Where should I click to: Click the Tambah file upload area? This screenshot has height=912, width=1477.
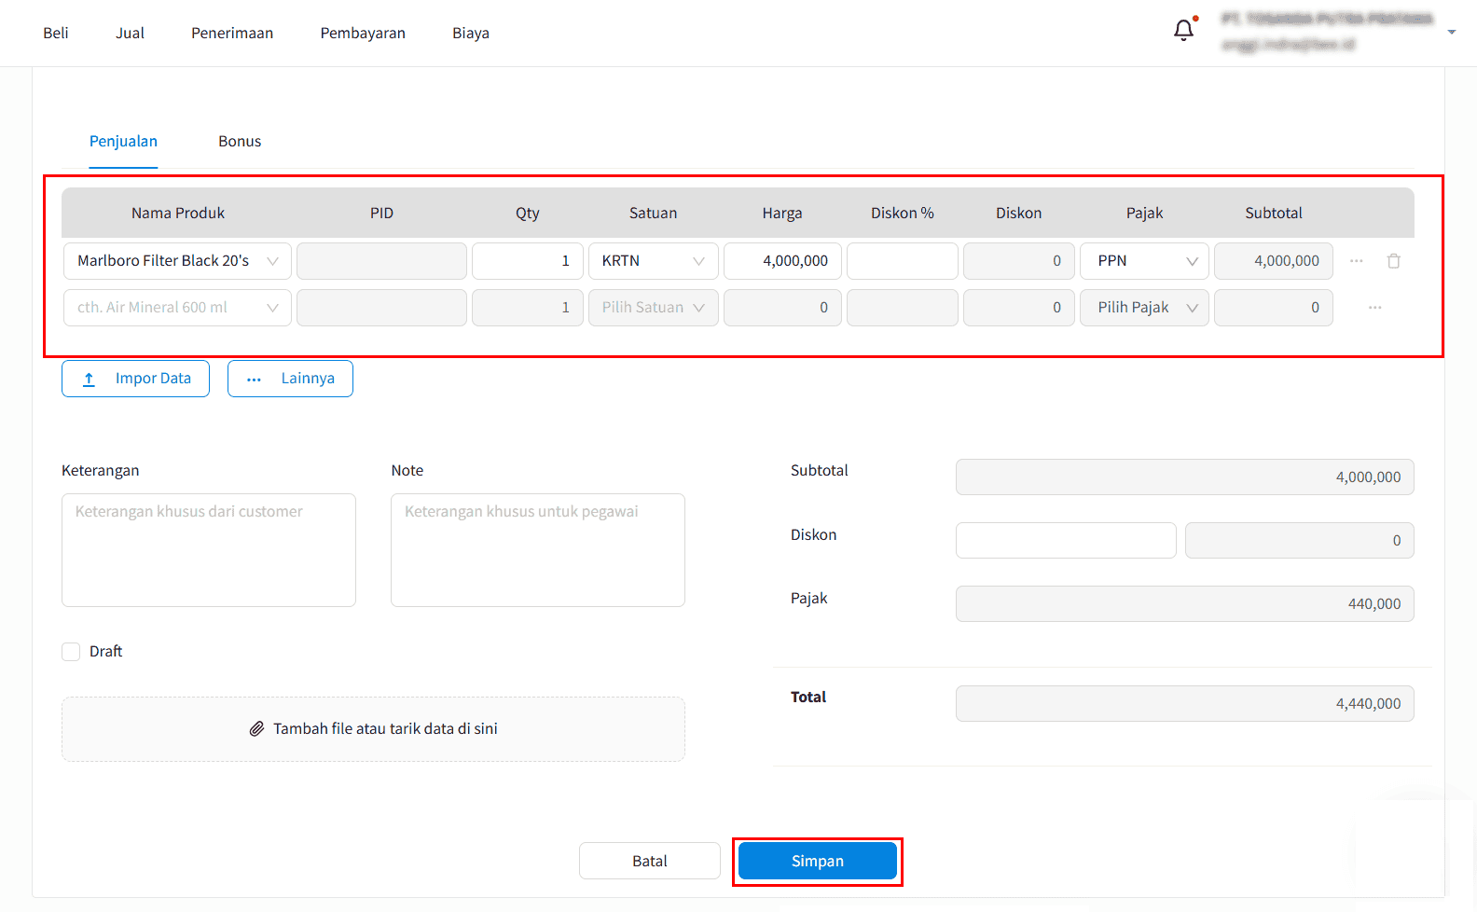point(373,729)
